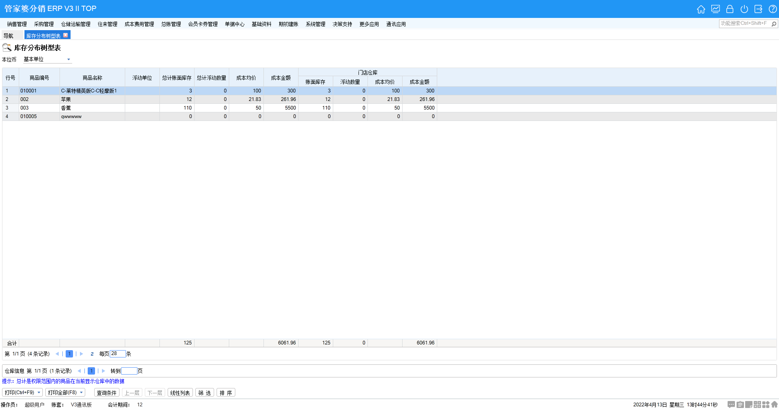The width and height of the screenshot is (779, 410).
Task: Open the 总账管理 menu
Action: (171, 24)
